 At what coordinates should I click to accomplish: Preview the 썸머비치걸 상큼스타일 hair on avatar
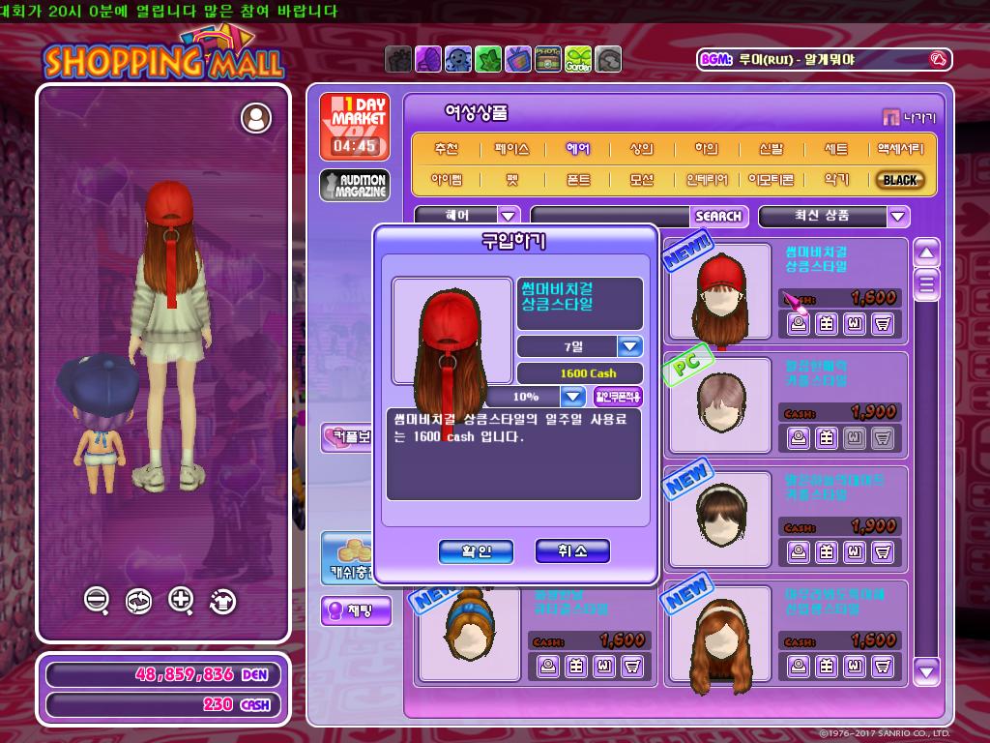pyautogui.click(x=799, y=324)
